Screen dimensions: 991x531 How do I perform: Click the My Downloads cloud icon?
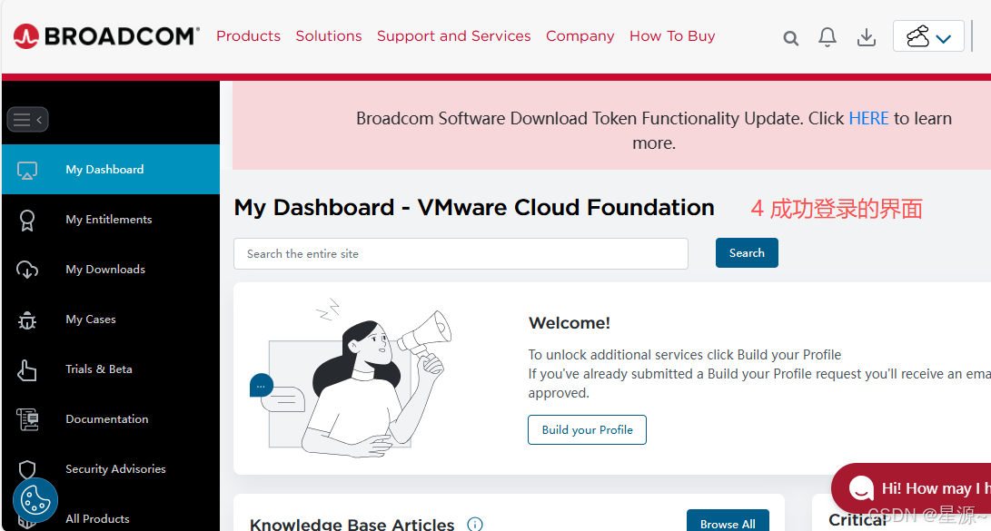coord(27,270)
